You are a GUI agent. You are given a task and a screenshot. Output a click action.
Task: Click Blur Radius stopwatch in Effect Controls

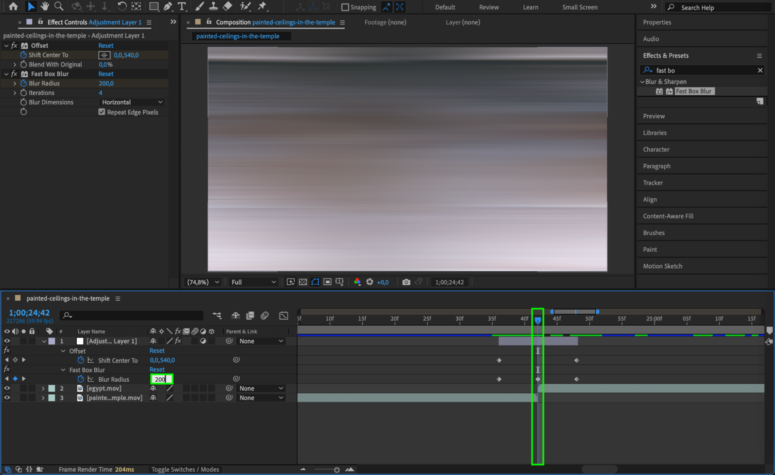point(24,83)
